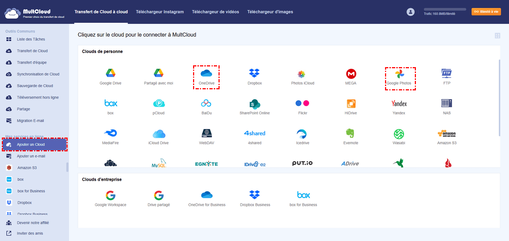
Task: Choose the NAS storage icon
Action: coord(446,103)
